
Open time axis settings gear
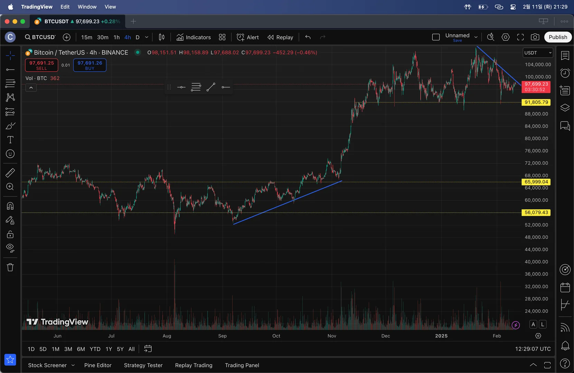pyautogui.click(x=538, y=336)
